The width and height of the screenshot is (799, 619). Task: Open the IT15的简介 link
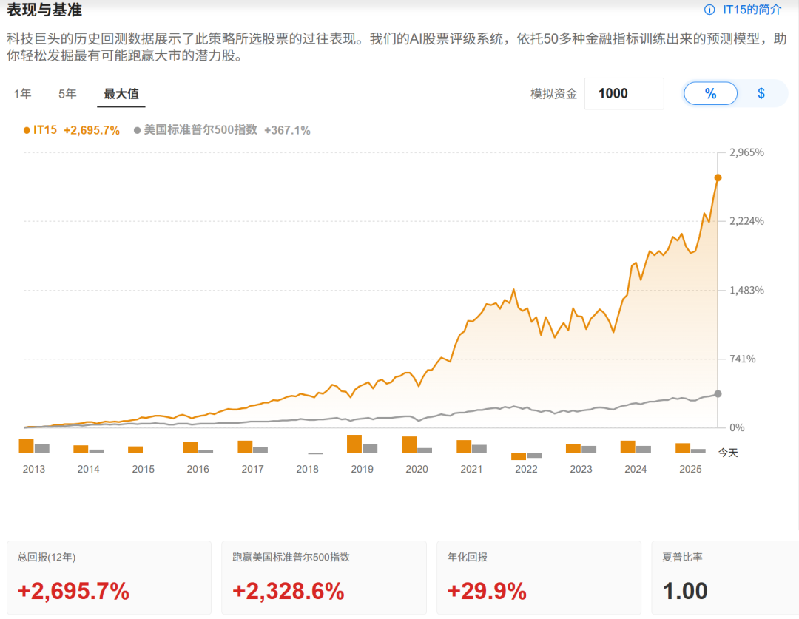[752, 10]
